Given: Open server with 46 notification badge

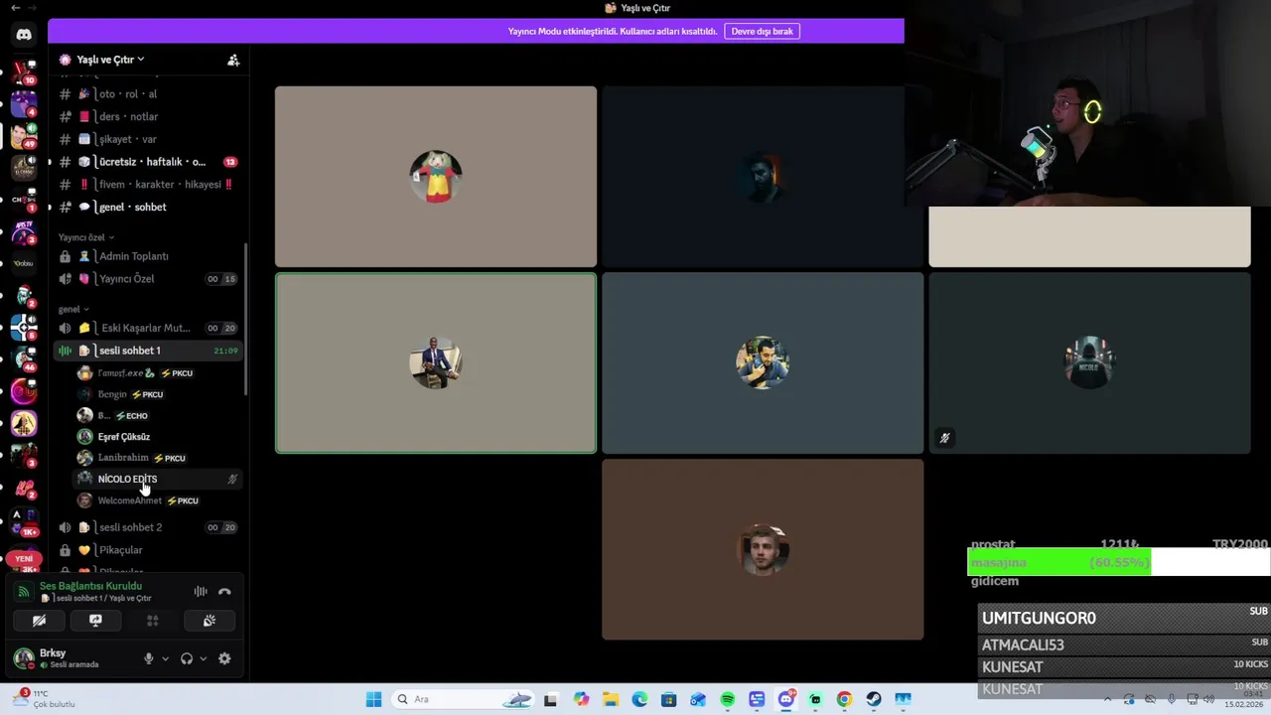Looking at the screenshot, I should coord(24,358).
